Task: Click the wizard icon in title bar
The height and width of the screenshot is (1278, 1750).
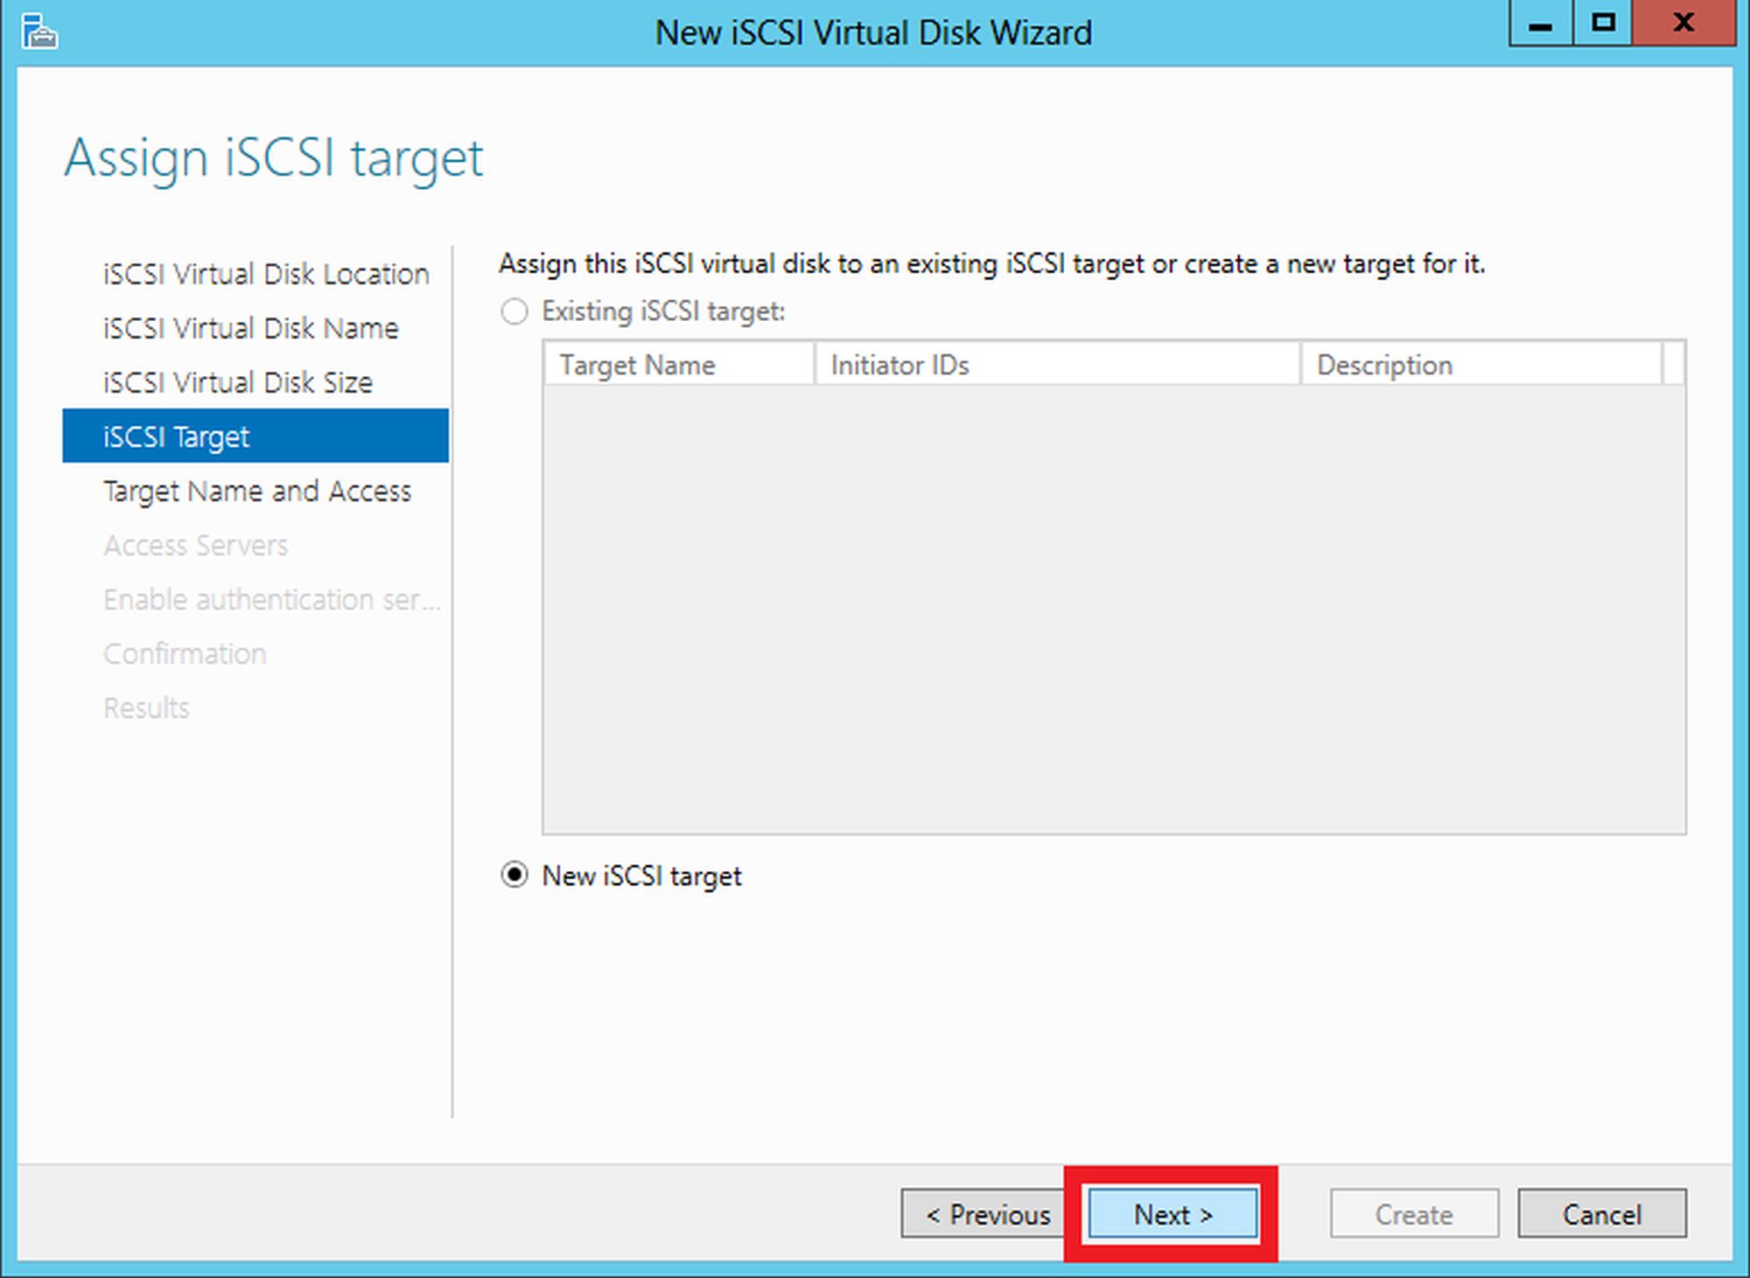Action: (x=39, y=31)
